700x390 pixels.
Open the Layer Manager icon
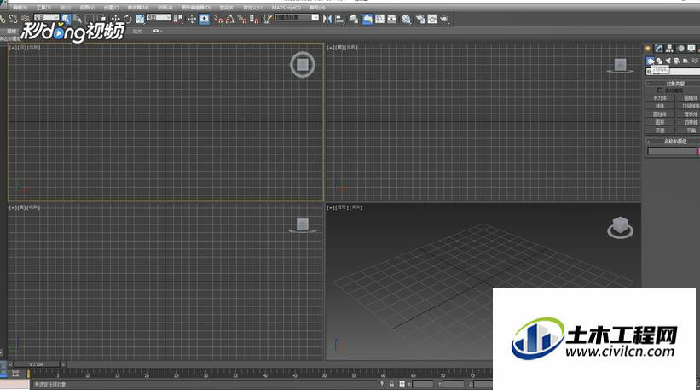[354, 19]
